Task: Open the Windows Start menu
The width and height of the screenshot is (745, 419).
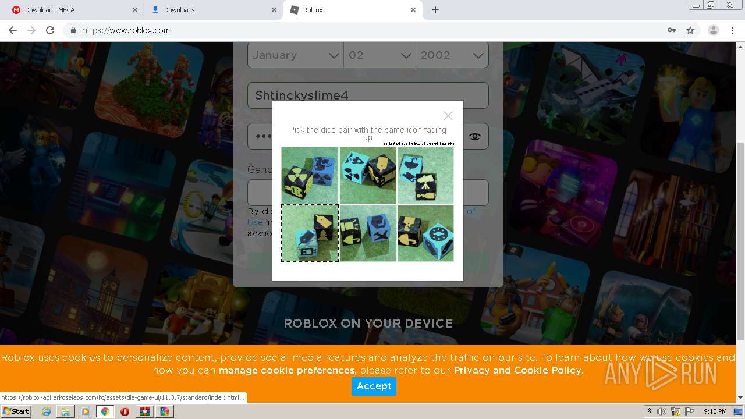Action: click(16, 411)
